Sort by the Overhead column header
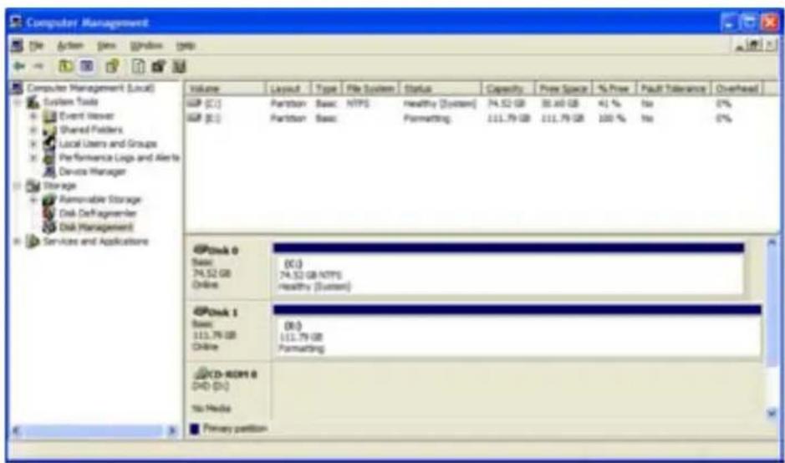 [x=737, y=89]
